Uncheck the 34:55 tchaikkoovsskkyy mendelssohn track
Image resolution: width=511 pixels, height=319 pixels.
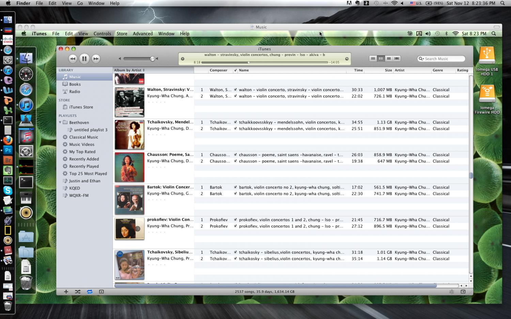[235, 122]
